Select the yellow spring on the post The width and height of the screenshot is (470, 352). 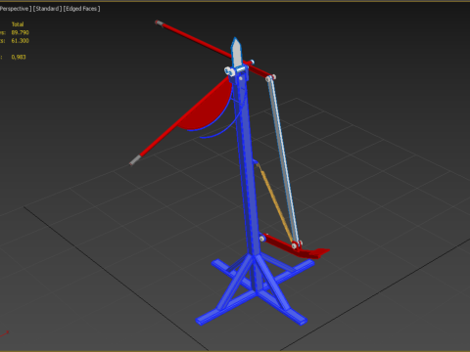pyautogui.click(x=275, y=202)
